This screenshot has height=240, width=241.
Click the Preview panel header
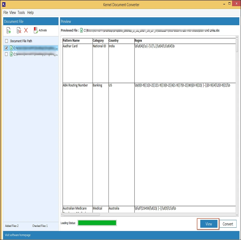150,21
